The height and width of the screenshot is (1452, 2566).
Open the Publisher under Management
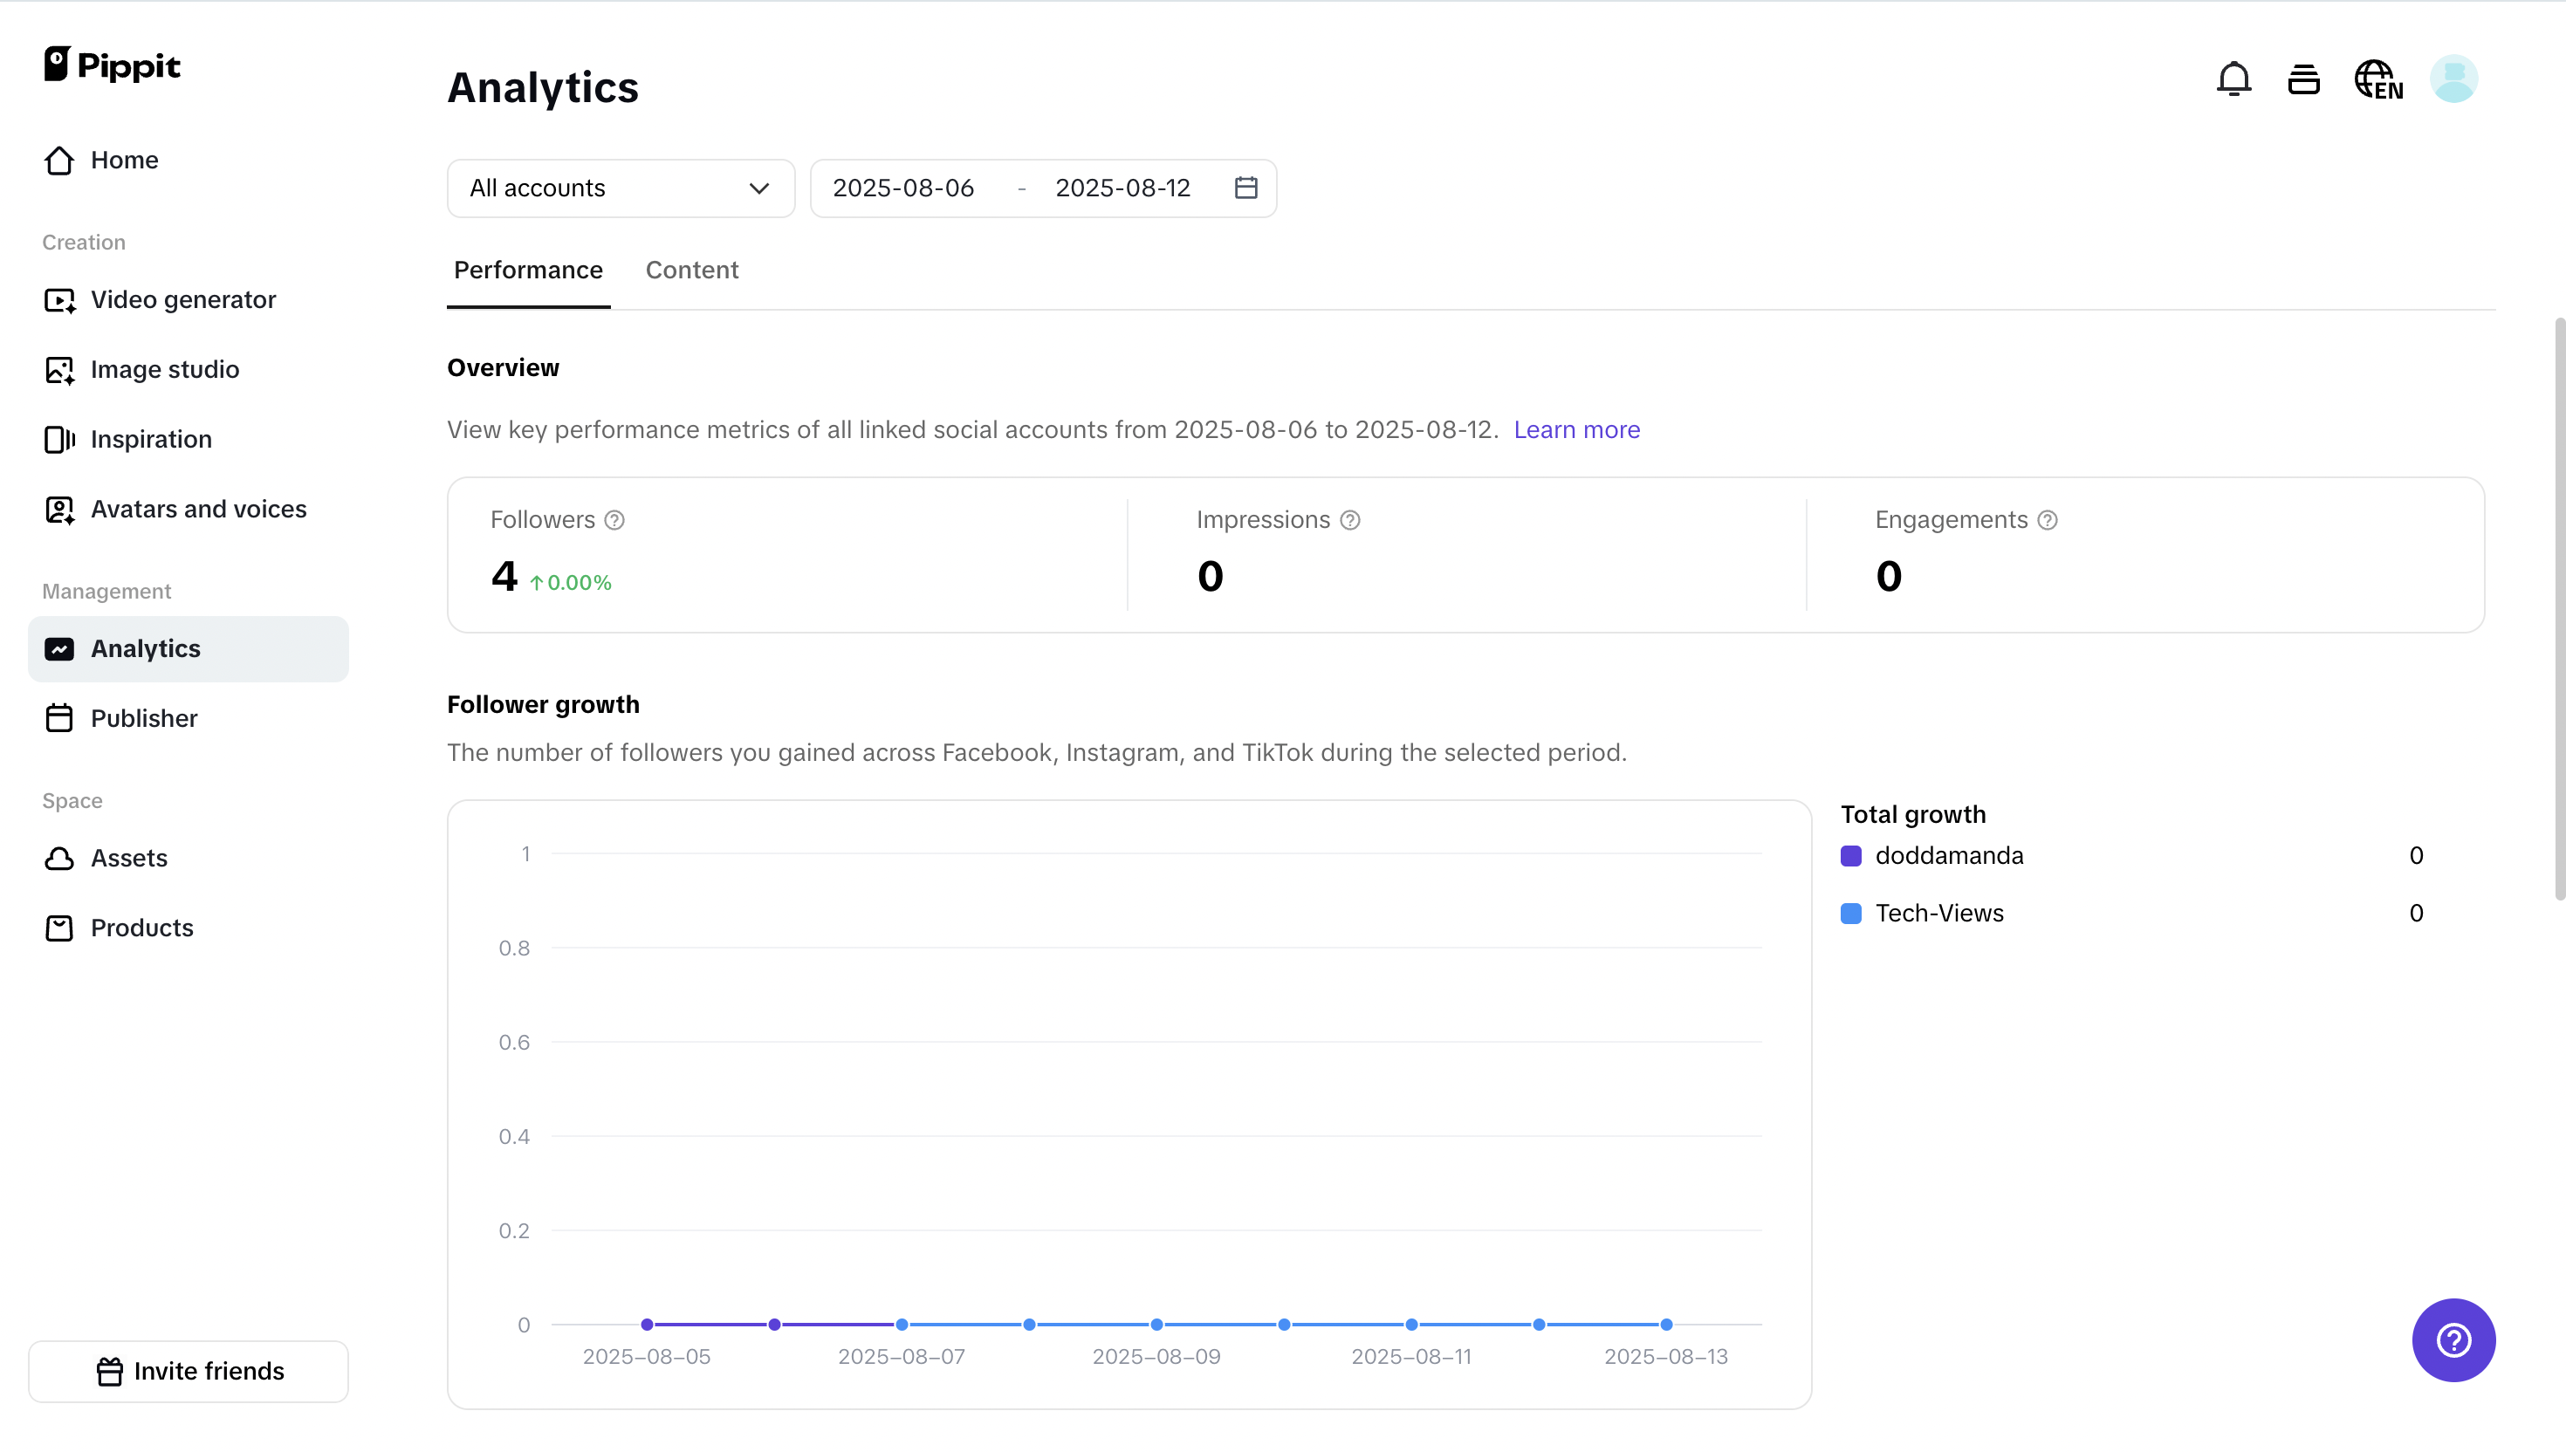[x=145, y=718]
